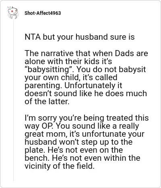Click the line starting "I'm sorry you're being"
The height and width of the screenshot is (188, 161).
click(87, 118)
